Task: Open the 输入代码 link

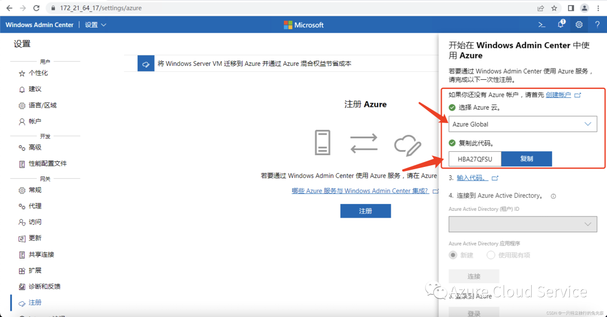Action: pyautogui.click(x=473, y=178)
